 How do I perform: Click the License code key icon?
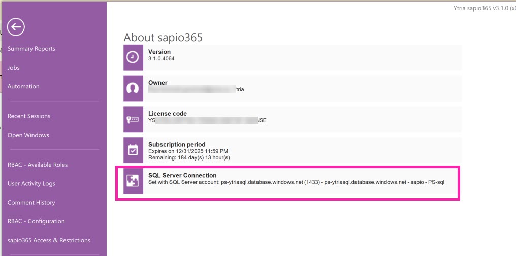point(133,119)
